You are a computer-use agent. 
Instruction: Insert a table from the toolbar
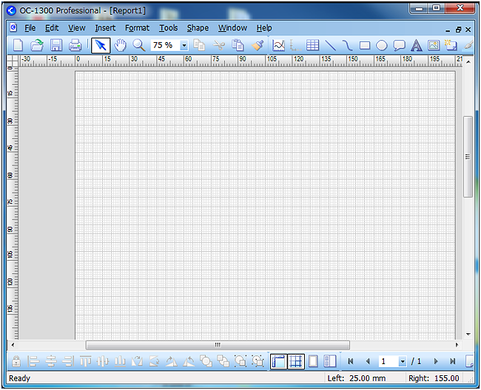pos(313,46)
